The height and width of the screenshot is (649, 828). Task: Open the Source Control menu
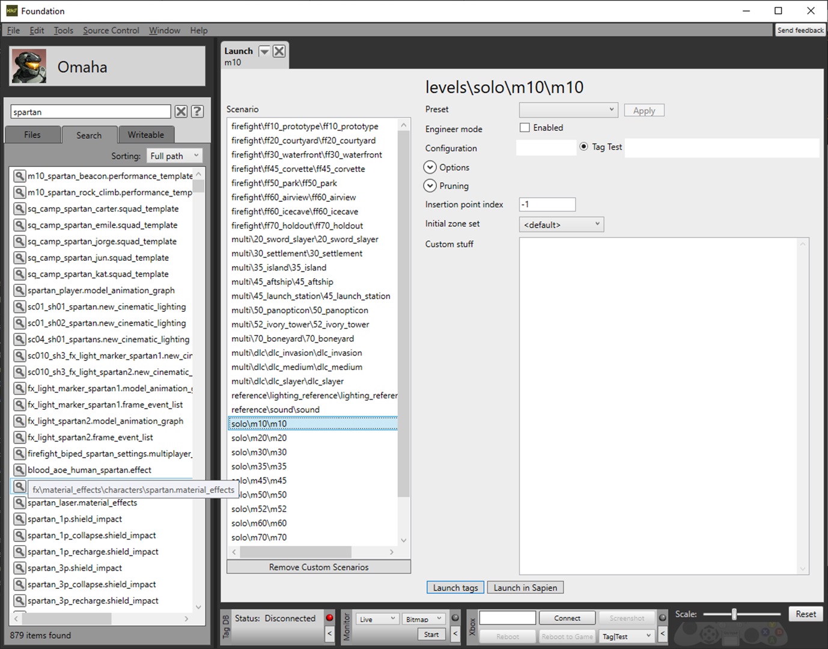111,30
